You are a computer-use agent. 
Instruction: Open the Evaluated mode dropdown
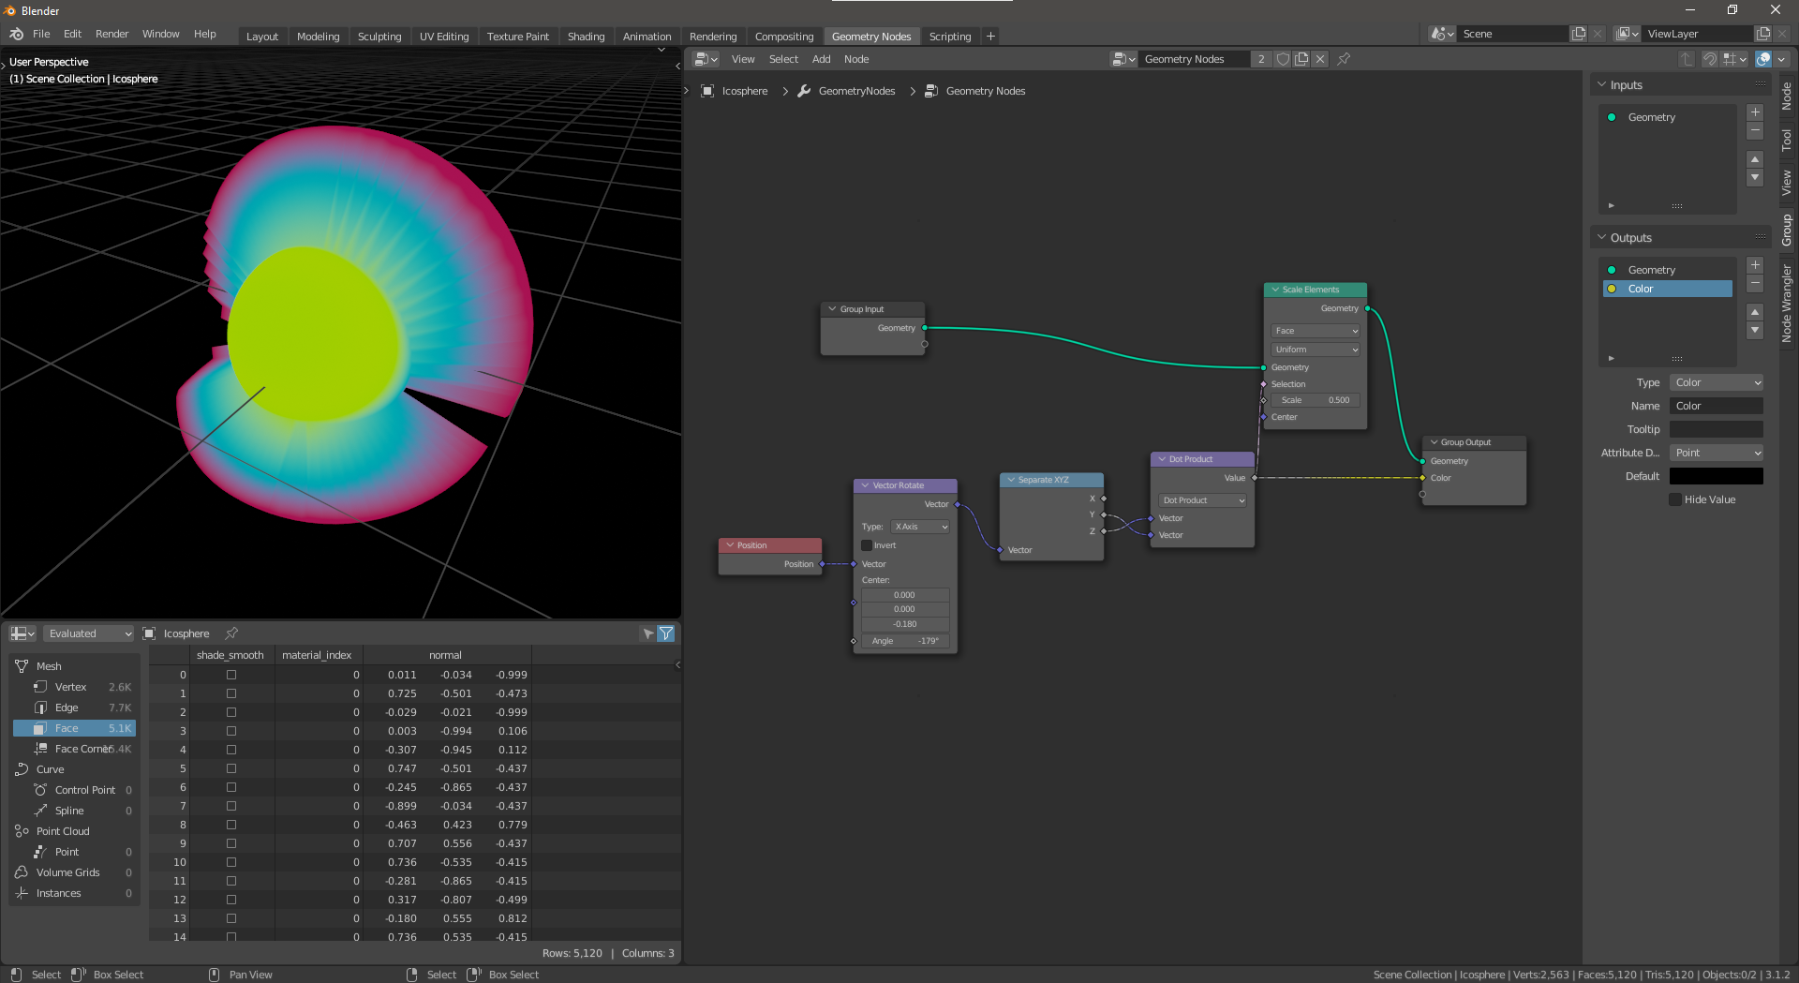point(89,633)
